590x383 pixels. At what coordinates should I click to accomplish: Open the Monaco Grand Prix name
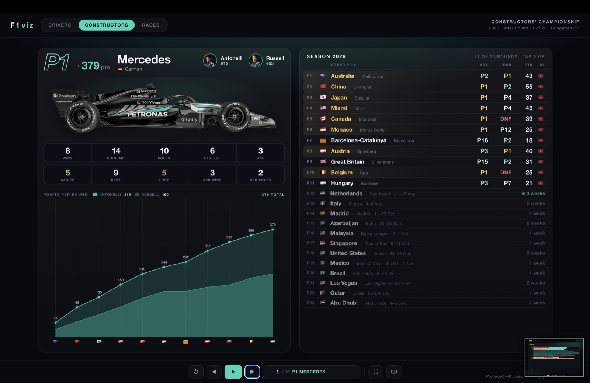click(x=341, y=129)
